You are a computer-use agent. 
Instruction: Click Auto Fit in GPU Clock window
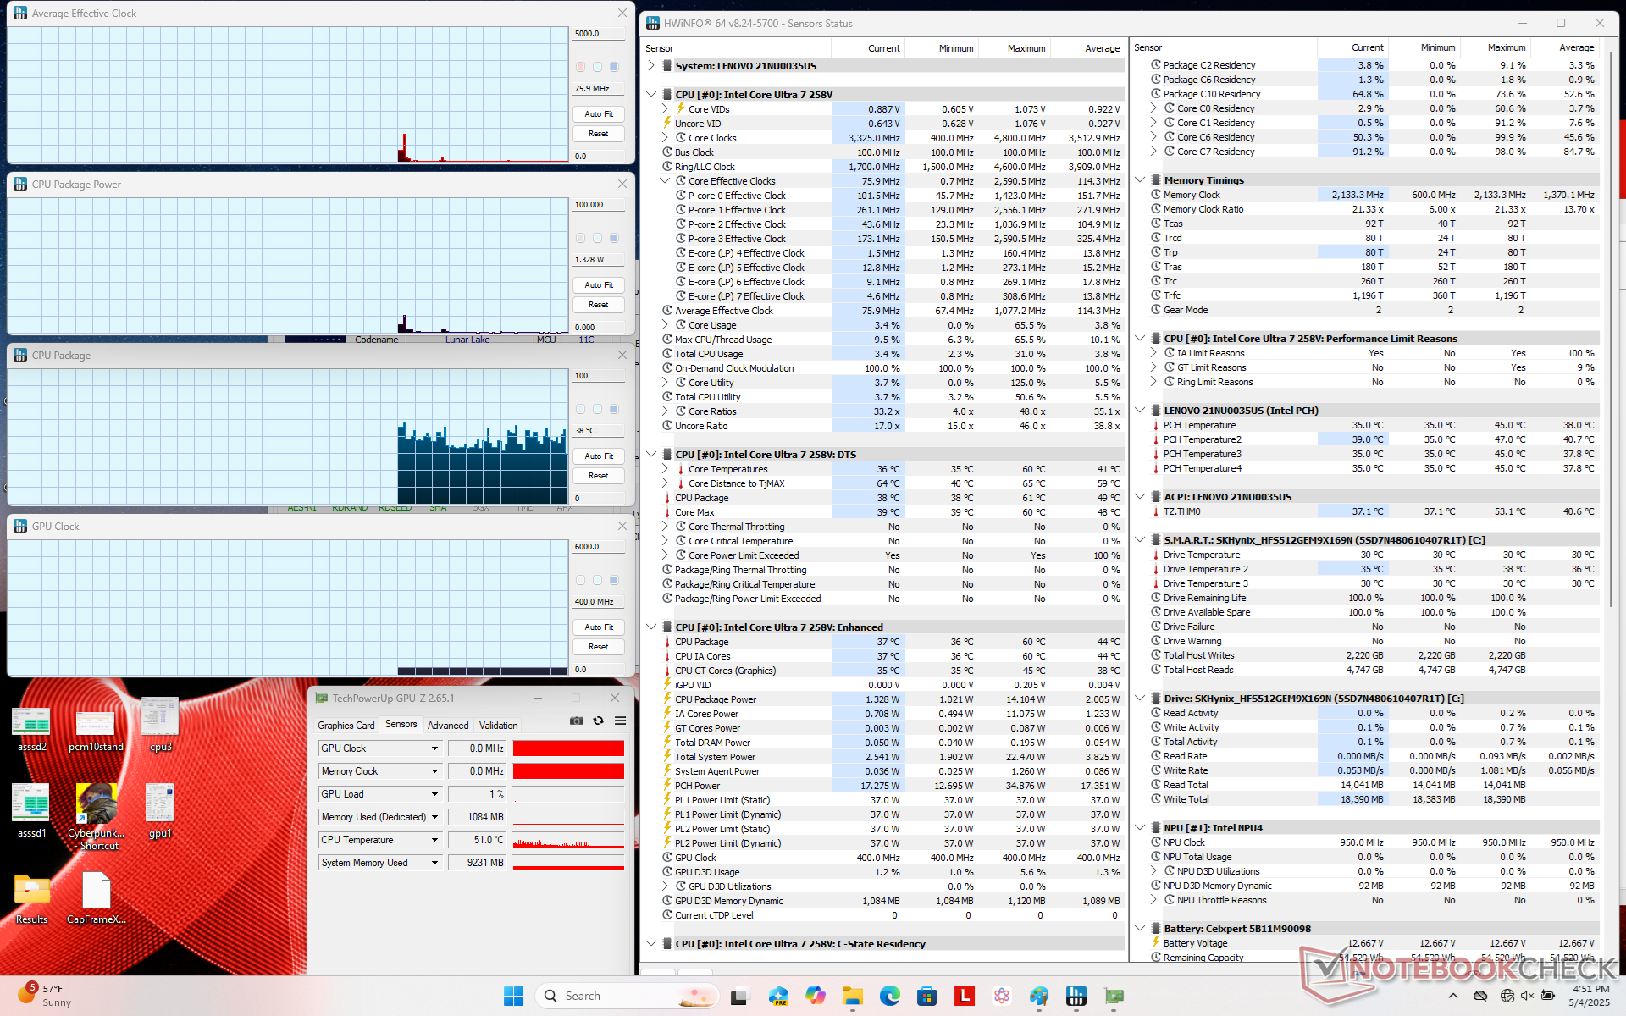pos(598,627)
